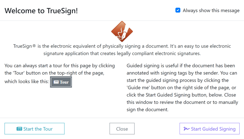Click the 'Start the Tour' label text
The width and height of the screenshot is (244, 139).
(x=38, y=129)
